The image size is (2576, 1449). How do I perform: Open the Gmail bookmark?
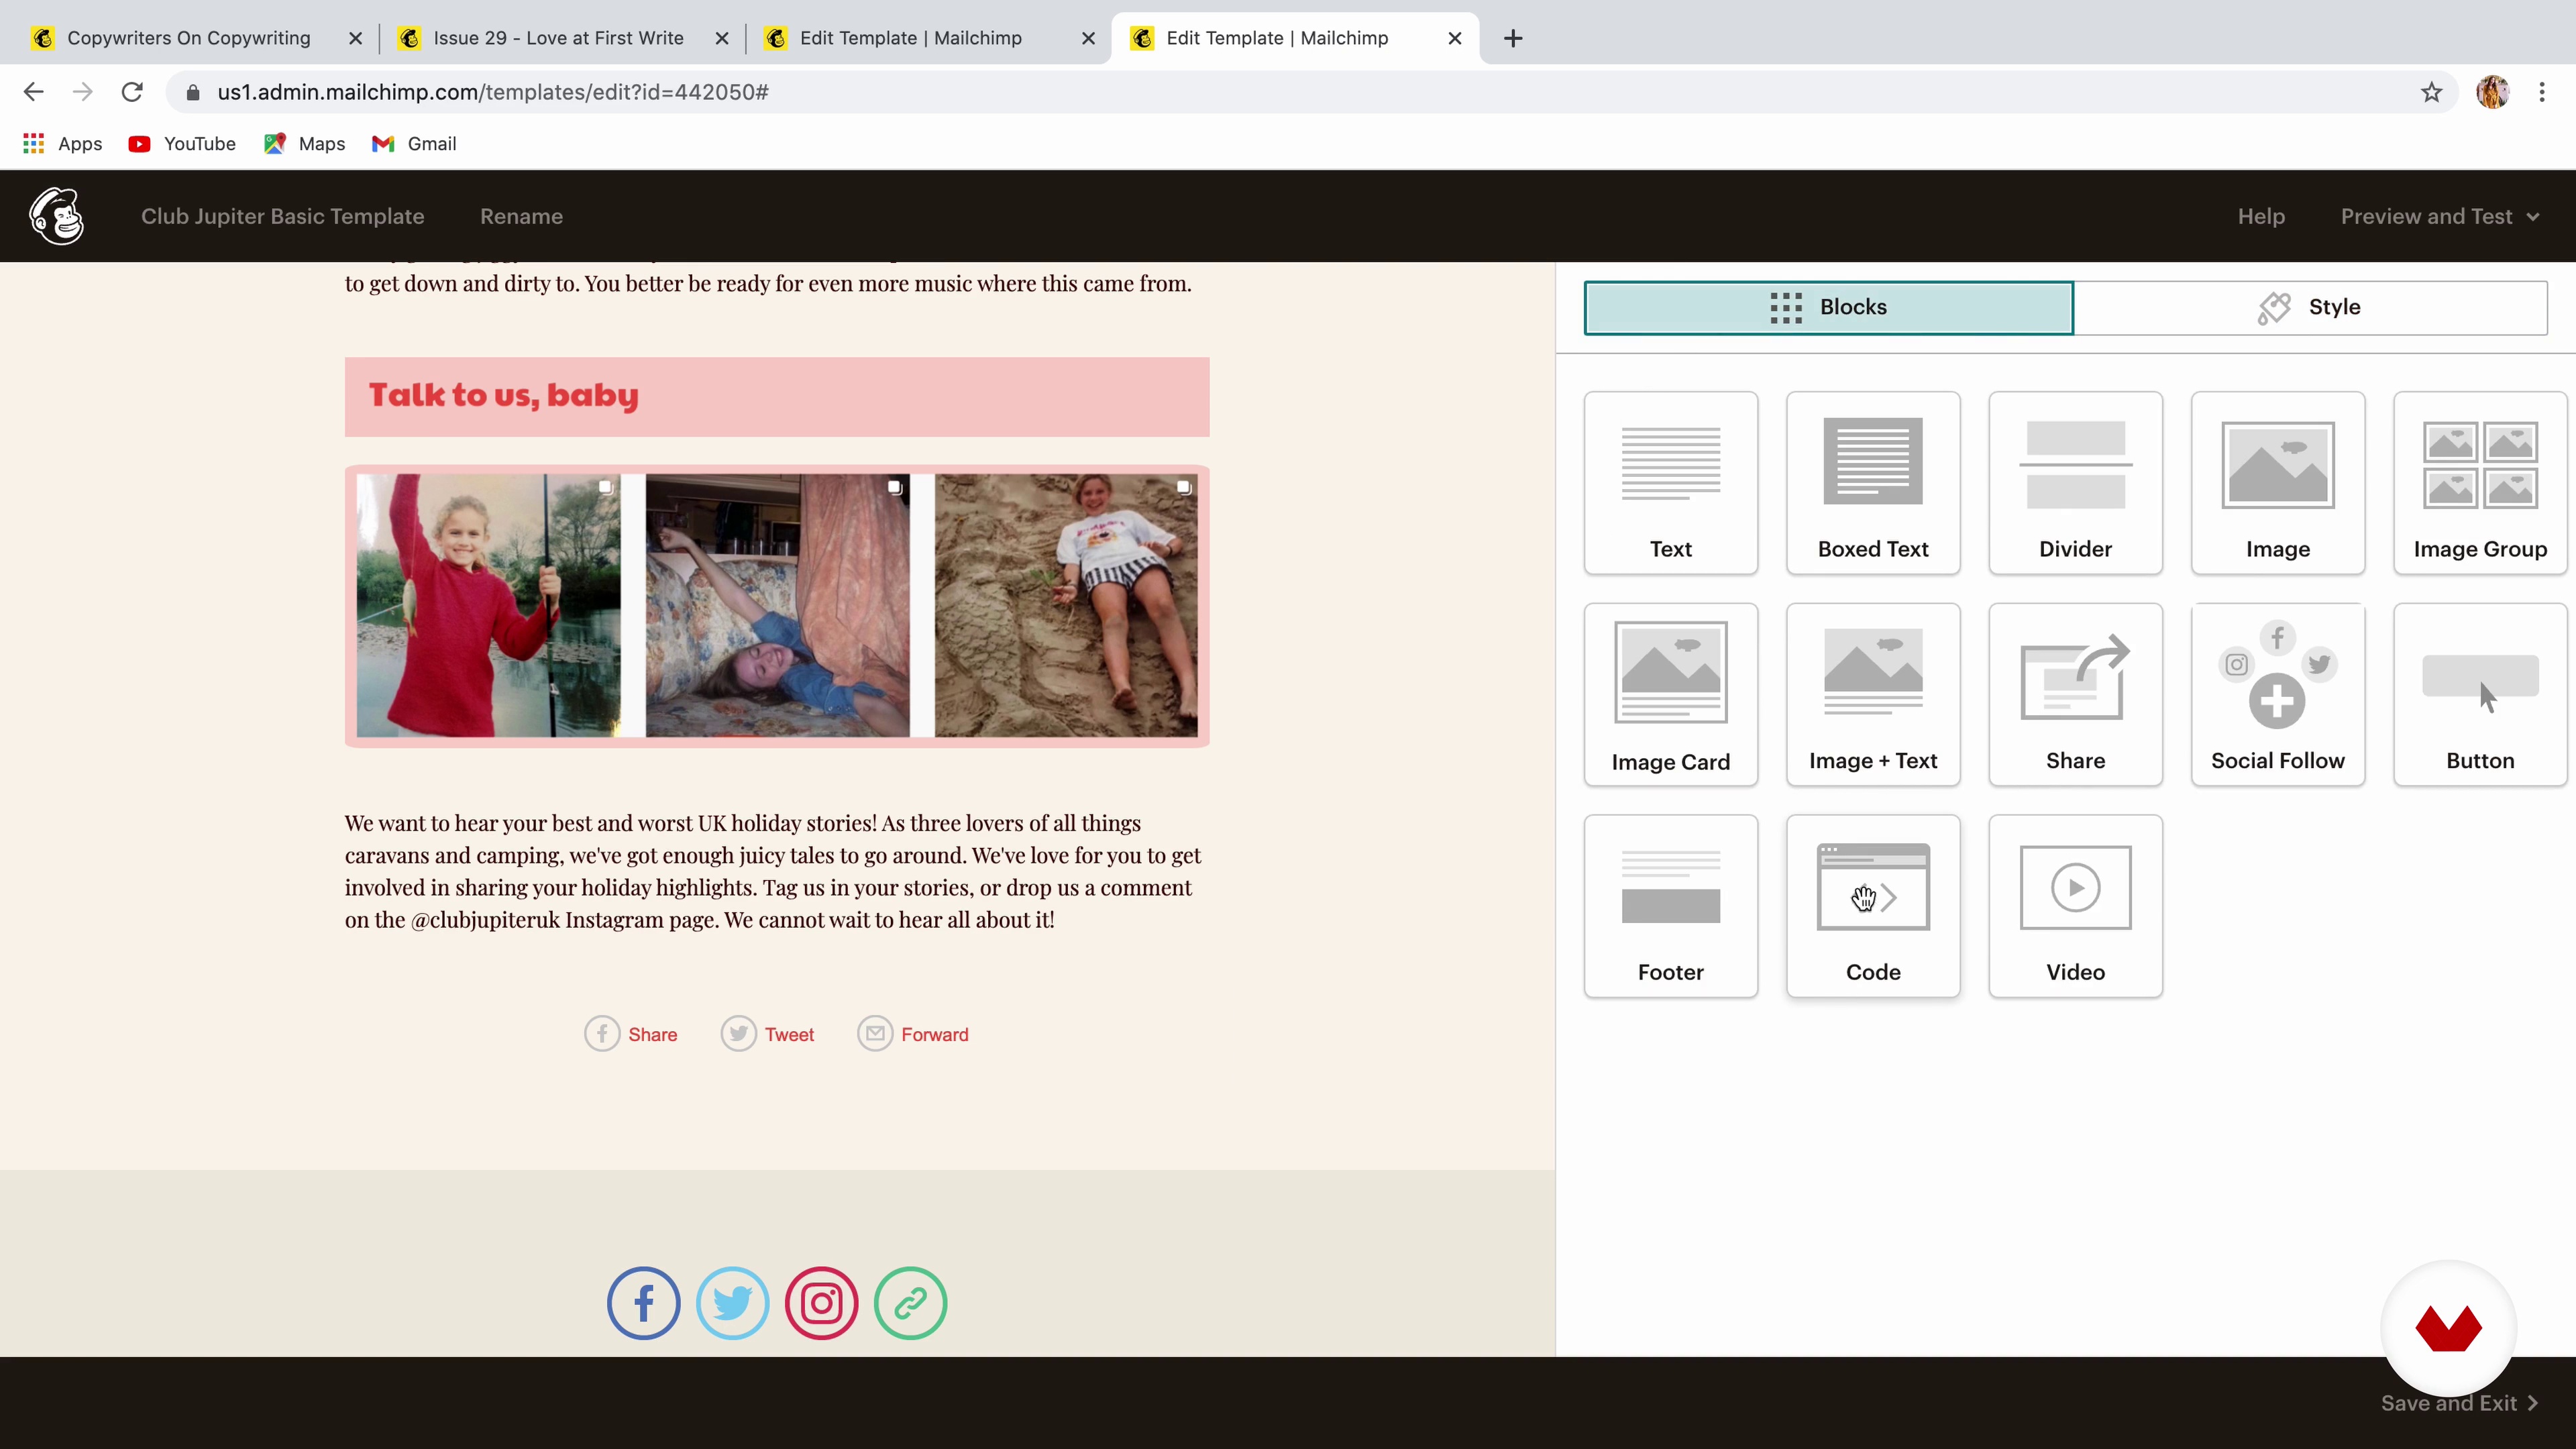(x=414, y=144)
